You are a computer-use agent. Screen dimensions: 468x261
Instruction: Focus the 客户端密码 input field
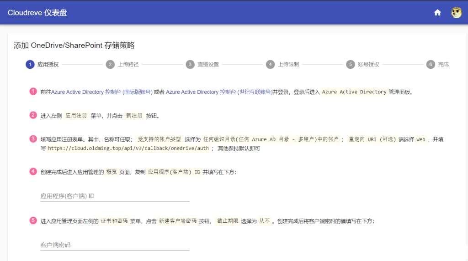click(115, 245)
